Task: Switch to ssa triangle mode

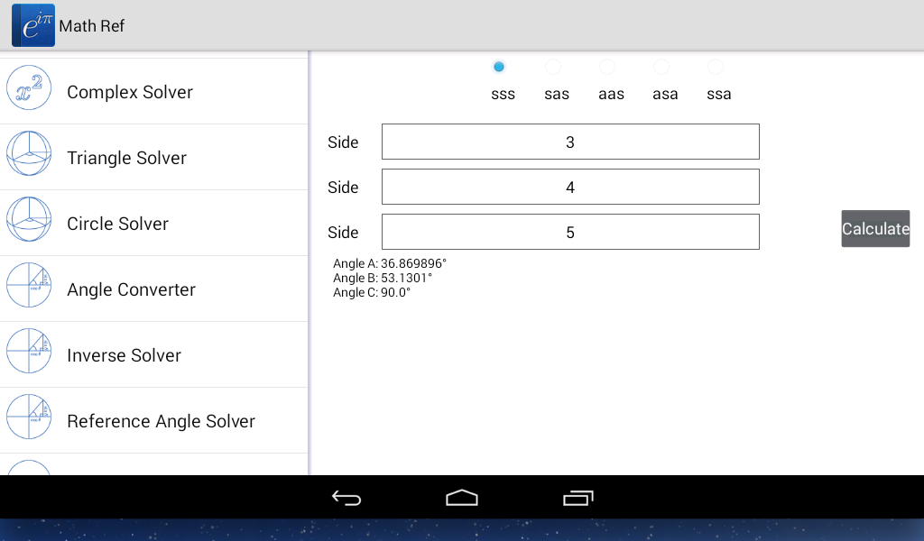Action: [716, 67]
